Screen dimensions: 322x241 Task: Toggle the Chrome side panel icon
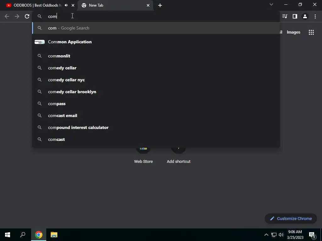click(295, 16)
